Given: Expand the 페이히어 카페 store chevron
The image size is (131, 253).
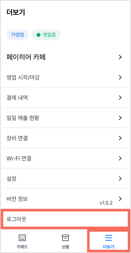Looking at the screenshot, I should 120,57.
